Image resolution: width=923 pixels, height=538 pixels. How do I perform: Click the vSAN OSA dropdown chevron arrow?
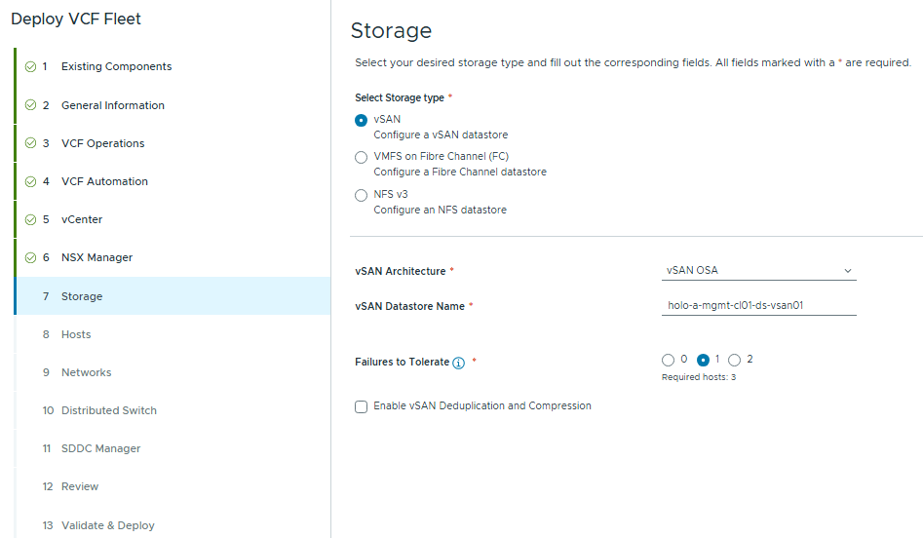(847, 271)
